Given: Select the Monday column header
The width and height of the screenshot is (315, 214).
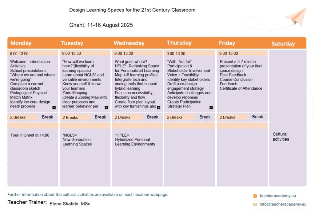Looking at the screenshot, I should point(21,43).
